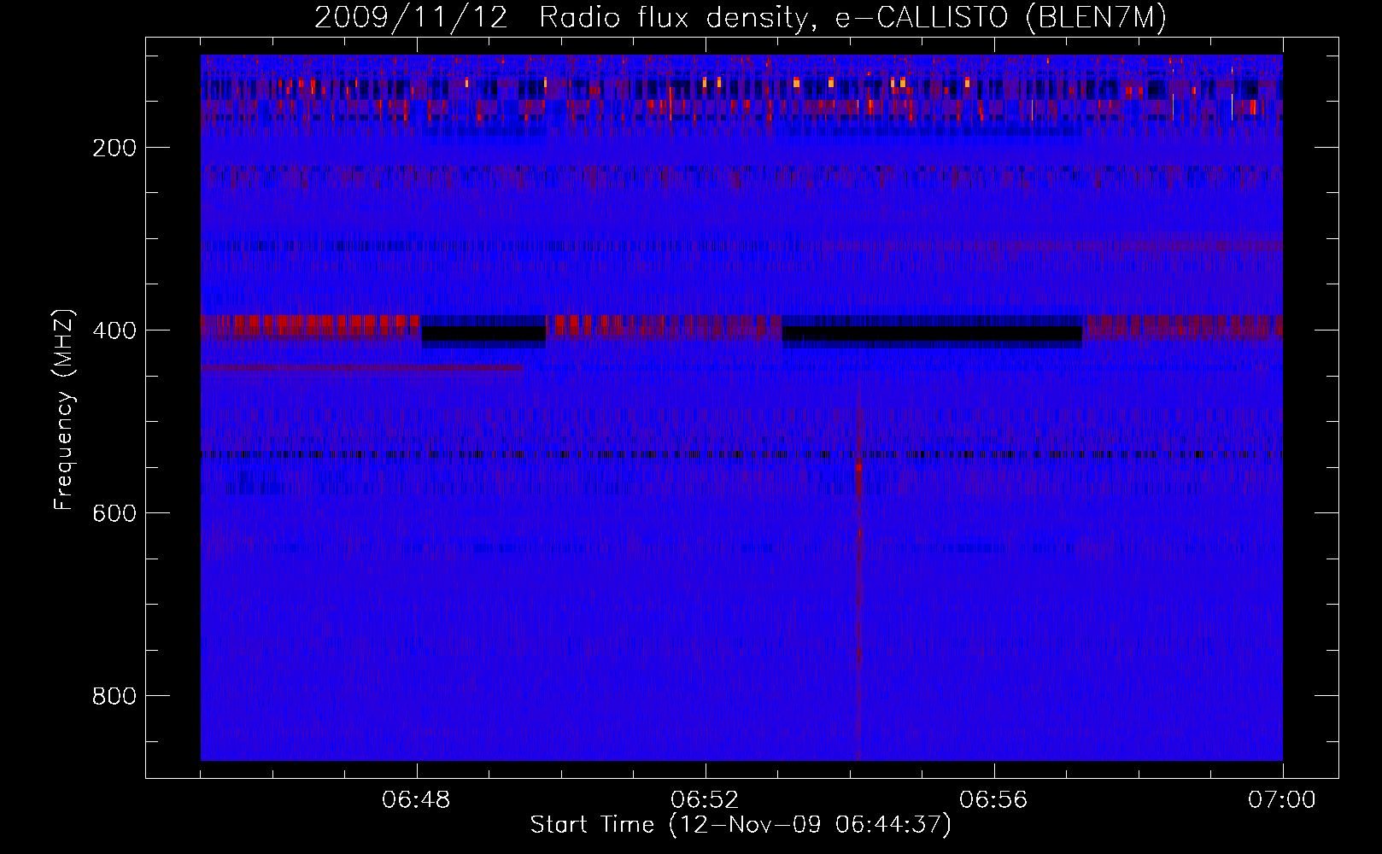Click the short black data gap near 06:48

coord(483,333)
